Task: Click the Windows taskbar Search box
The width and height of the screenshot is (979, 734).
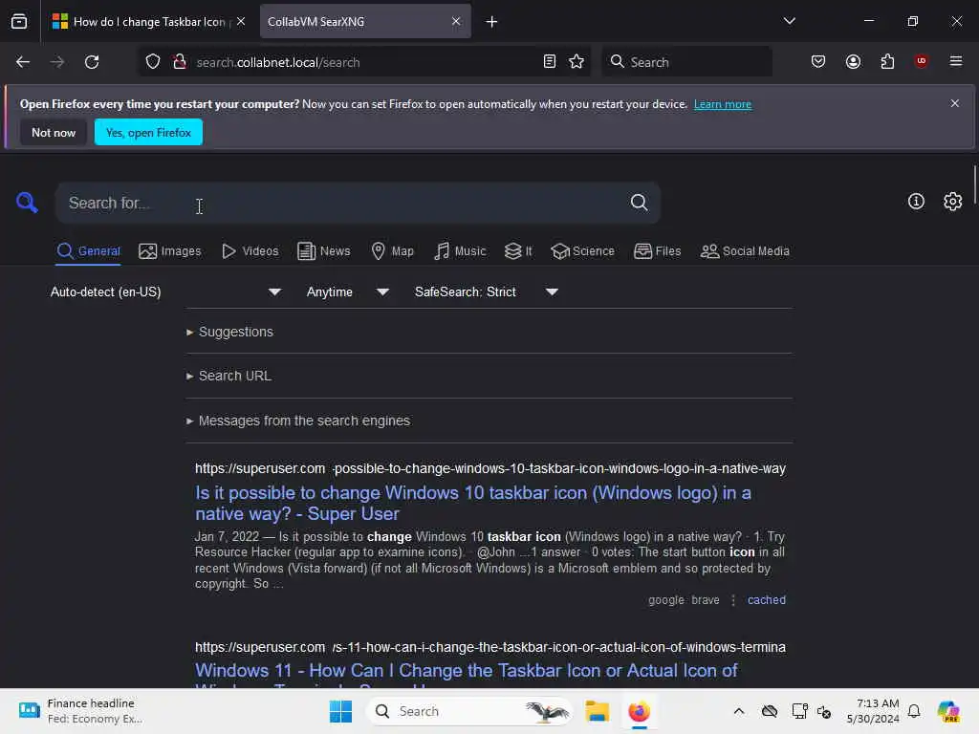Action: 470,711
